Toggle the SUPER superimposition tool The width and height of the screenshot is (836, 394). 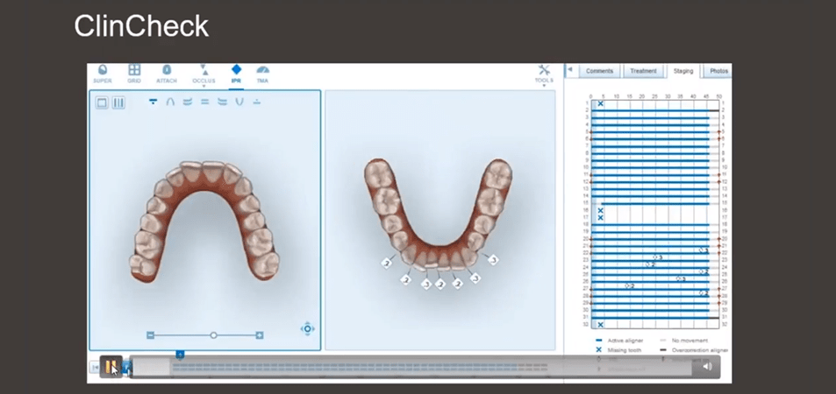(103, 74)
